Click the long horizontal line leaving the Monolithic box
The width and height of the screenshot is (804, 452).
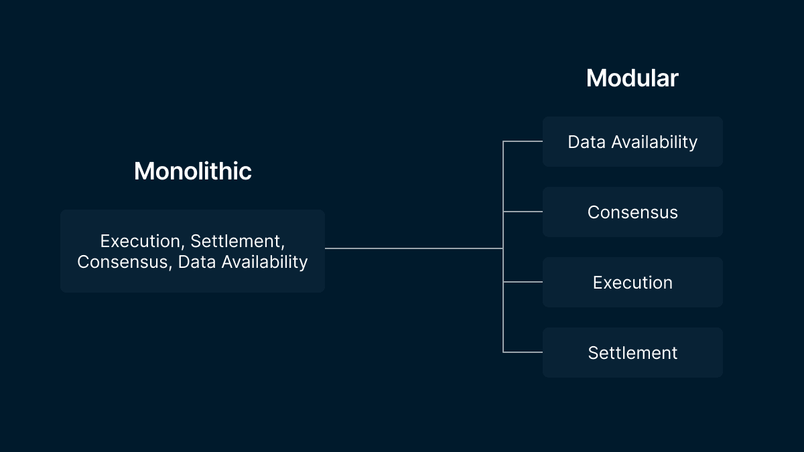413,248
